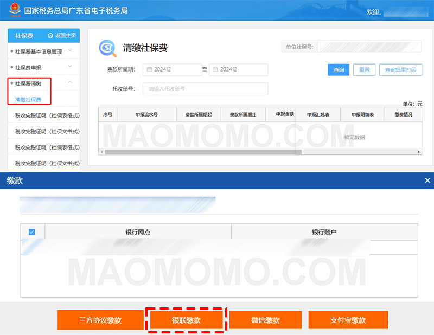Click calendar icon in start period field
Image resolution: width=434 pixels, height=335 pixels.
click(x=149, y=70)
